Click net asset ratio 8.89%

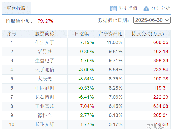pos(116,70)
